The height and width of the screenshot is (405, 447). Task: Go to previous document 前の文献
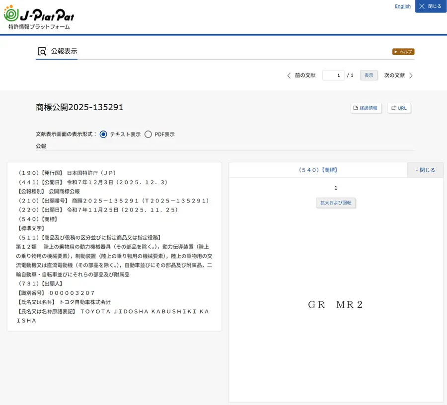click(305, 75)
